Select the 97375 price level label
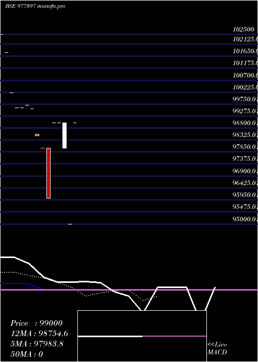Image resolution: width=258 pixels, height=362 pixels. point(245,159)
